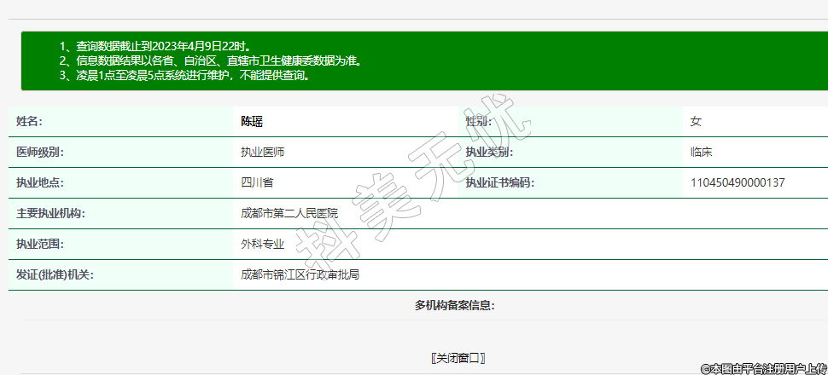The width and height of the screenshot is (828, 375).
Task: Click the 执业范围 field label
Action: coord(40,245)
